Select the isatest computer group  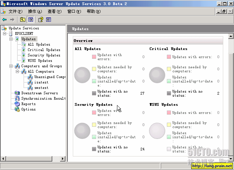point(41,82)
